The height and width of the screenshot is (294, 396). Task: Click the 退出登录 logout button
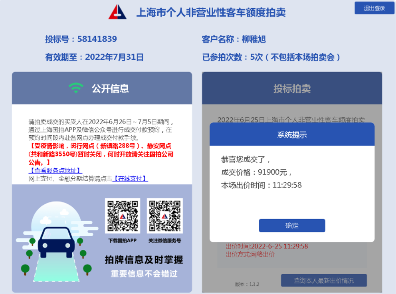tap(374, 8)
